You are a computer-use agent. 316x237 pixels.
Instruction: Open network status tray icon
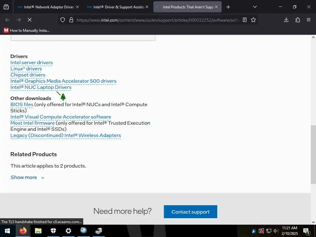pyautogui.click(x=269, y=231)
